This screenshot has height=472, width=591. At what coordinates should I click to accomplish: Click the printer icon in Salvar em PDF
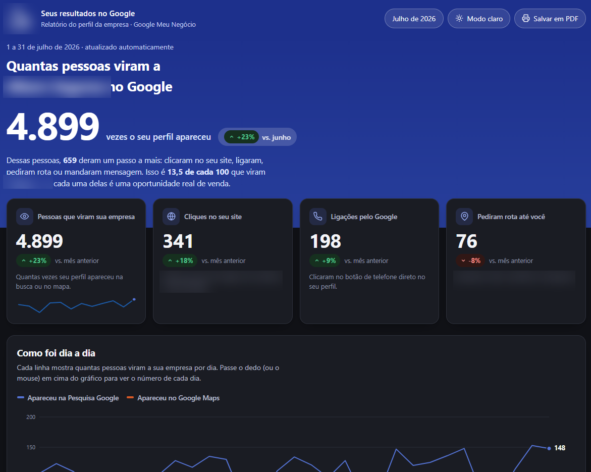point(526,19)
